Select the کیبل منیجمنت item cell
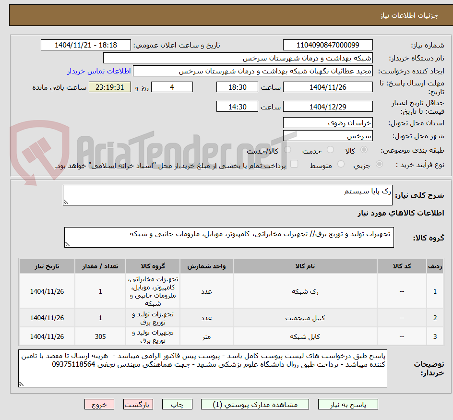The width and height of the screenshot is (453, 420). coord(305,318)
